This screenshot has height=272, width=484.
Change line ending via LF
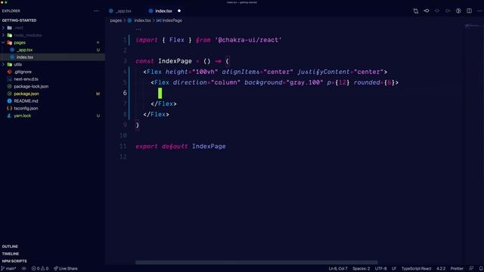pos(394,268)
